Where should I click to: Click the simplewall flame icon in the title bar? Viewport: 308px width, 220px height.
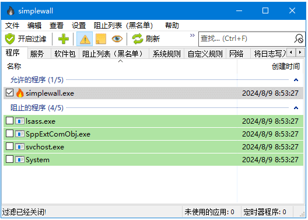10,11
